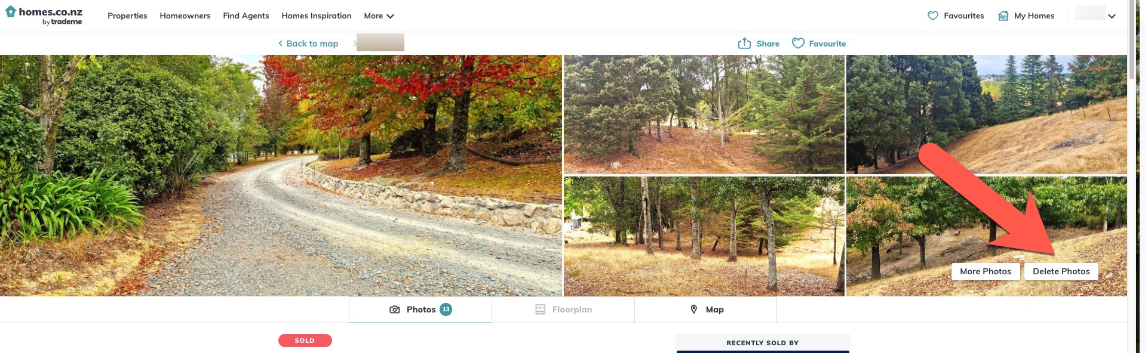Click the SOLD status badge
The image size is (1145, 353).
coord(305,340)
